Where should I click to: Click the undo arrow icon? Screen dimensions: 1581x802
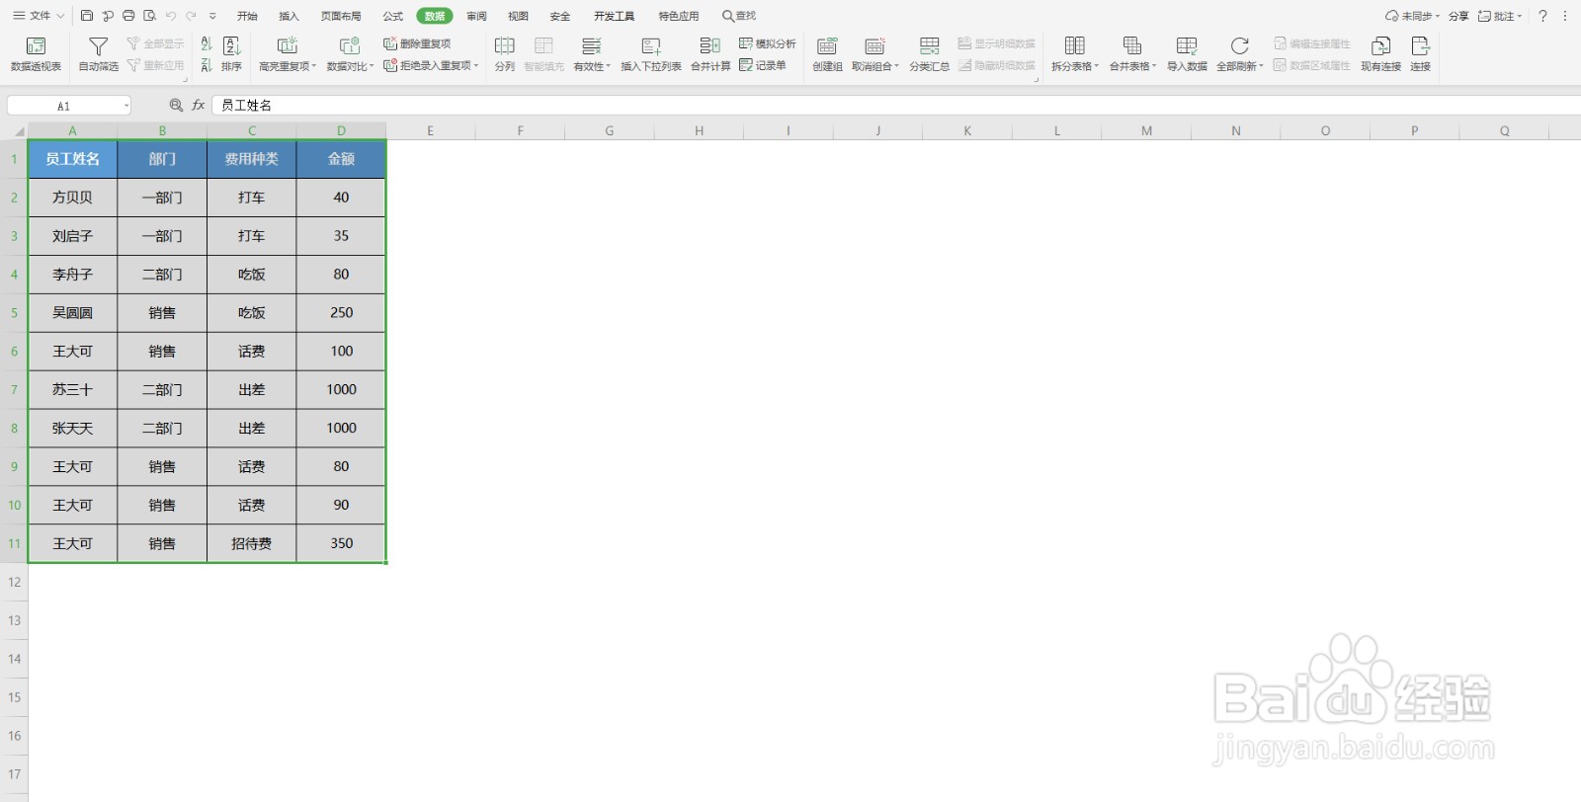(x=170, y=16)
